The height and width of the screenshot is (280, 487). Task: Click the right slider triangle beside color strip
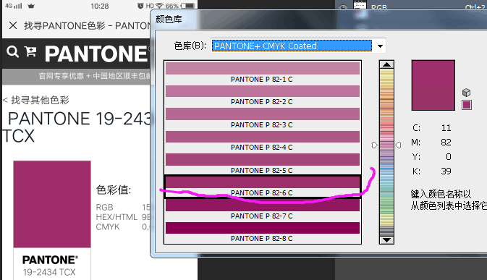pos(398,145)
